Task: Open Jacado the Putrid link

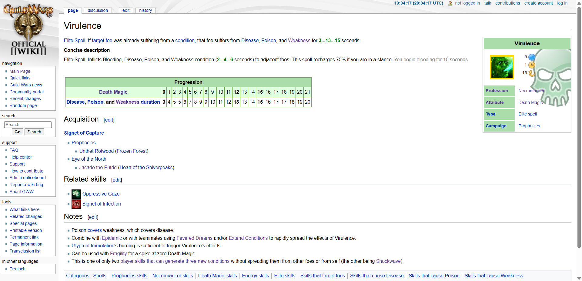Action: coord(98,167)
